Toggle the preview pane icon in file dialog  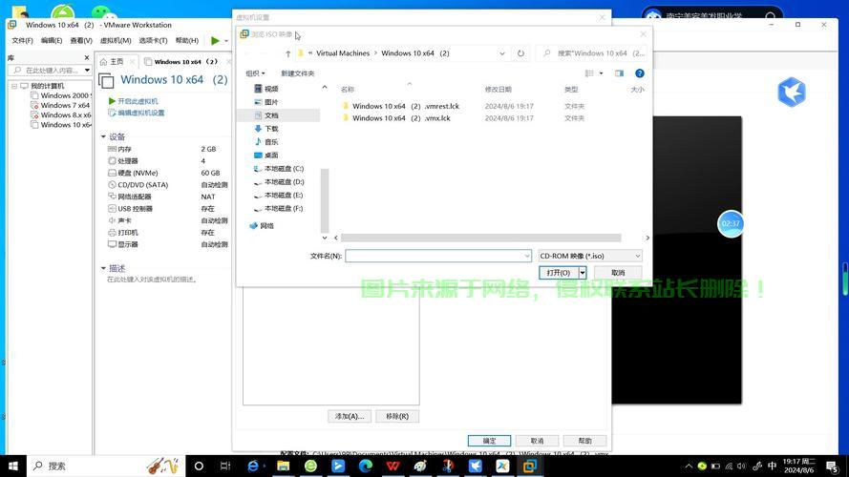pyautogui.click(x=619, y=73)
